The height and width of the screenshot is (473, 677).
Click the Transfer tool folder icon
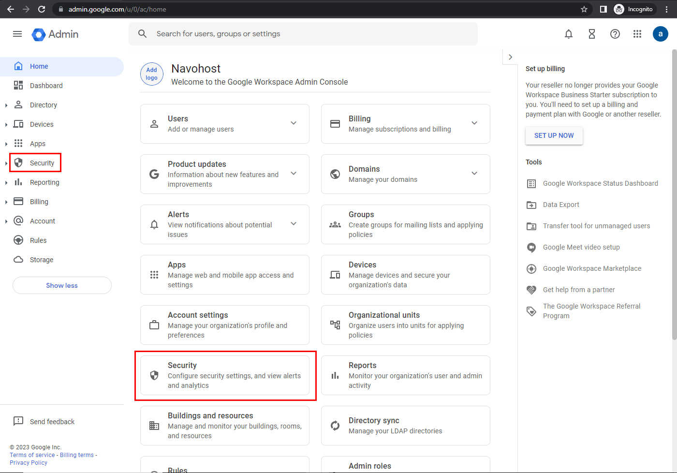pos(531,226)
